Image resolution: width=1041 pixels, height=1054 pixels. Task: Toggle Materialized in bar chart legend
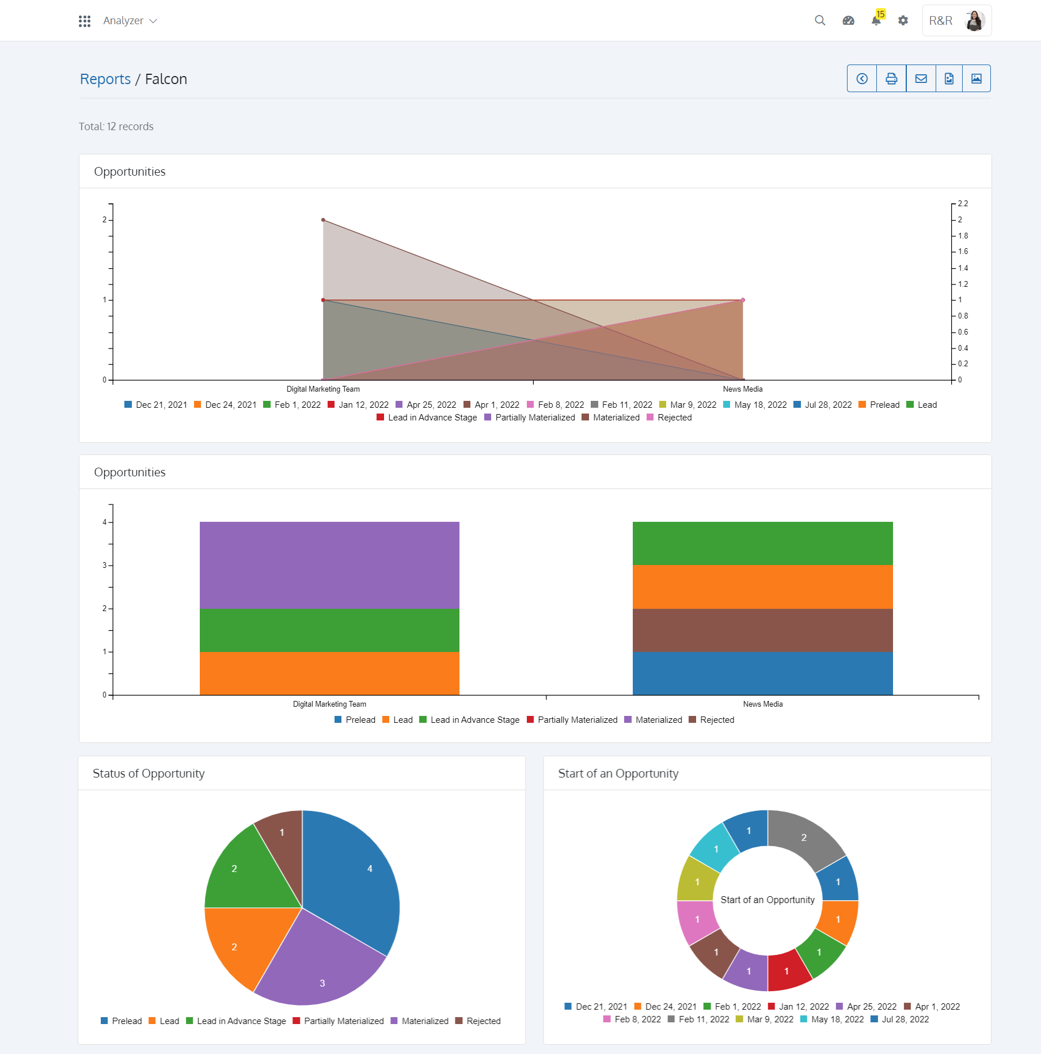(x=653, y=720)
